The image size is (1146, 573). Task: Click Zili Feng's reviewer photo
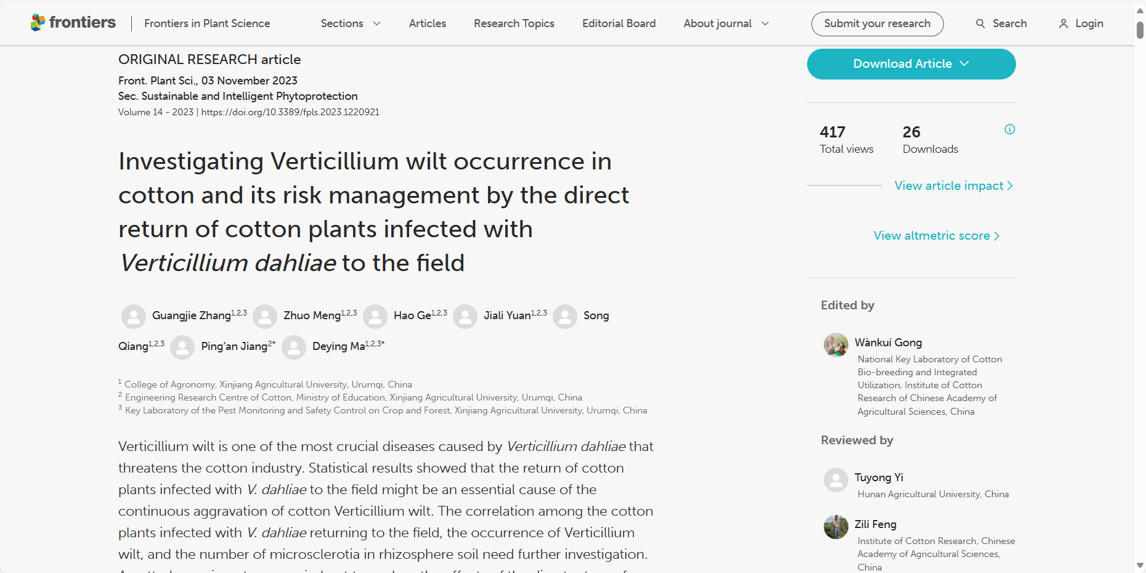pos(836,527)
